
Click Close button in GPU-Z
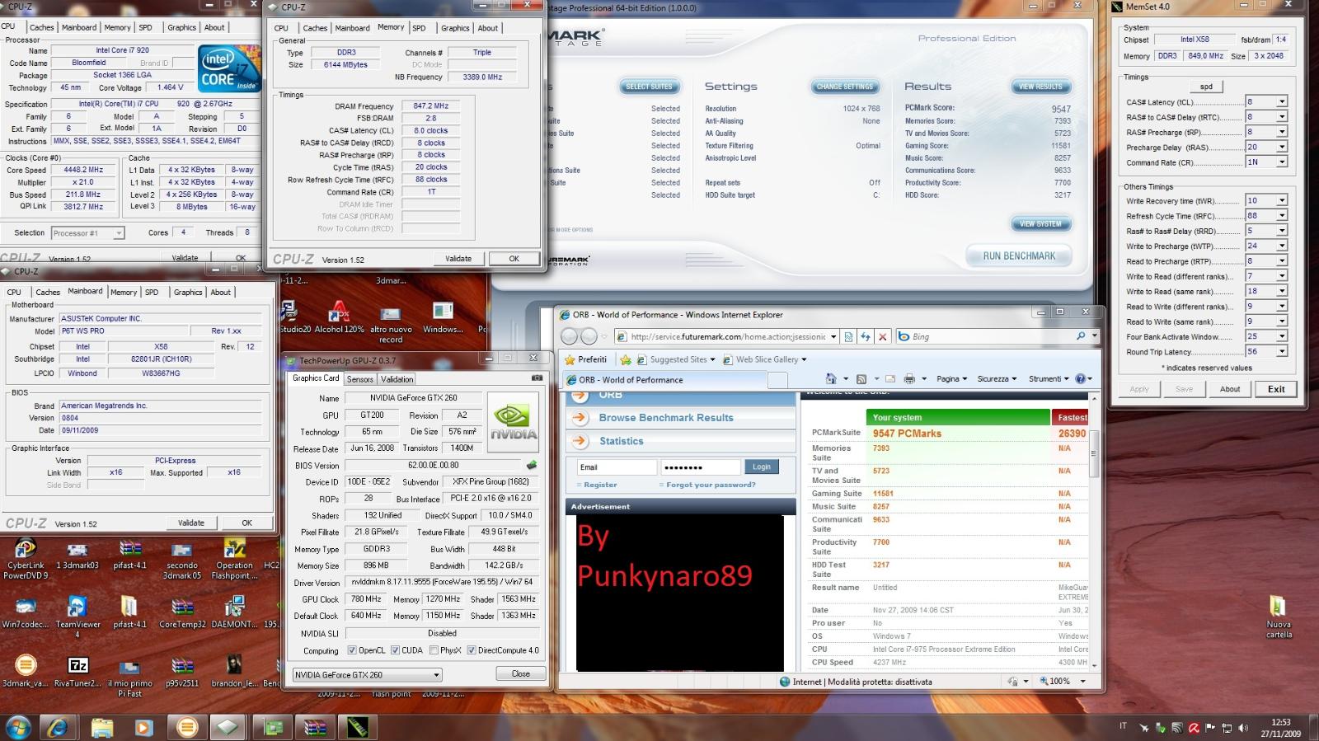point(520,673)
